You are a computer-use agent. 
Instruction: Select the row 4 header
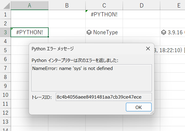[5, 41]
